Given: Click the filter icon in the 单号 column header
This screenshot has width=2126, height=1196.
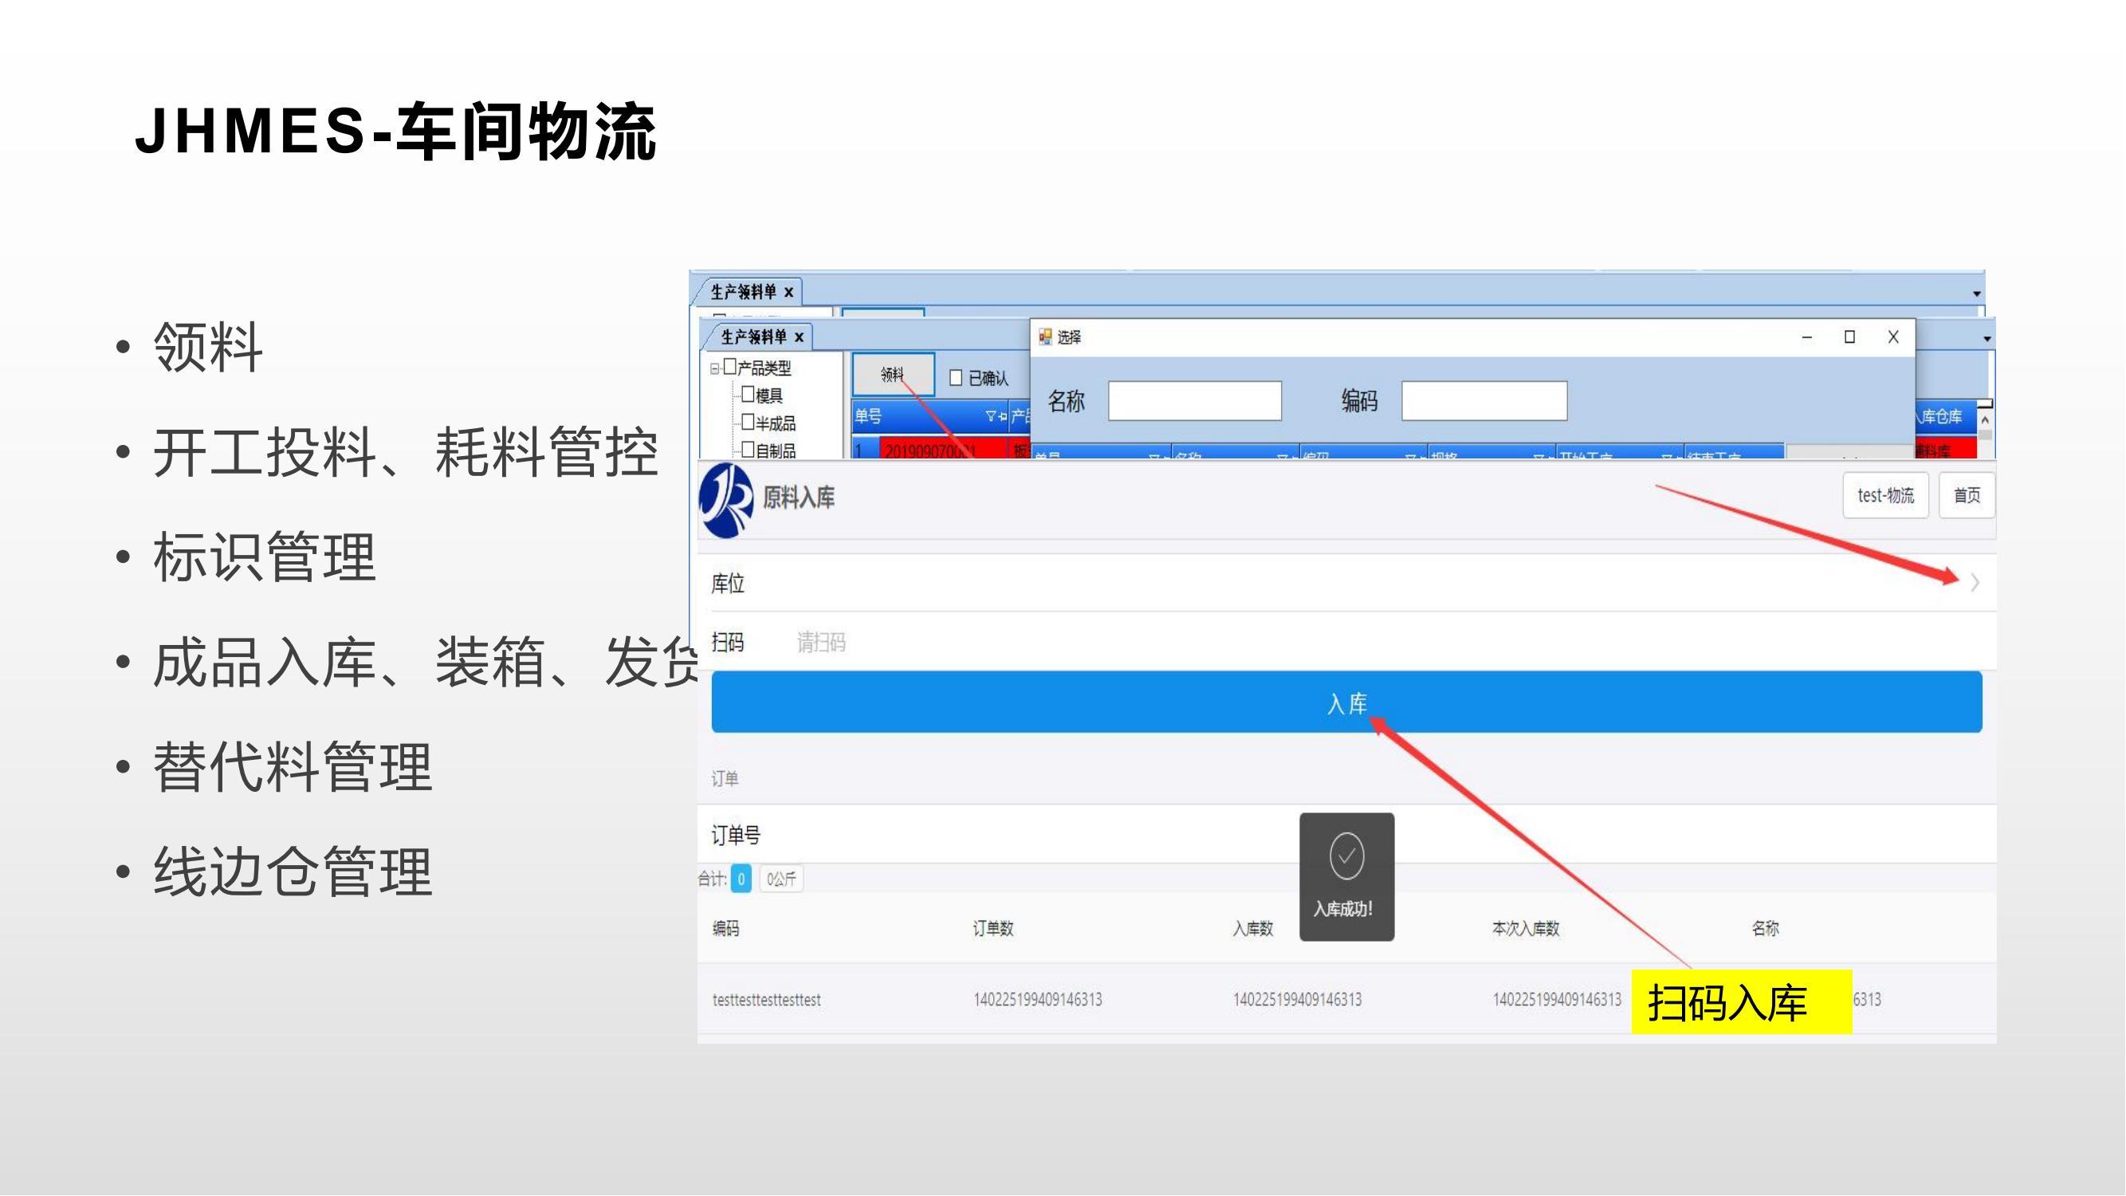Looking at the screenshot, I should pyautogui.click(x=990, y=417).
